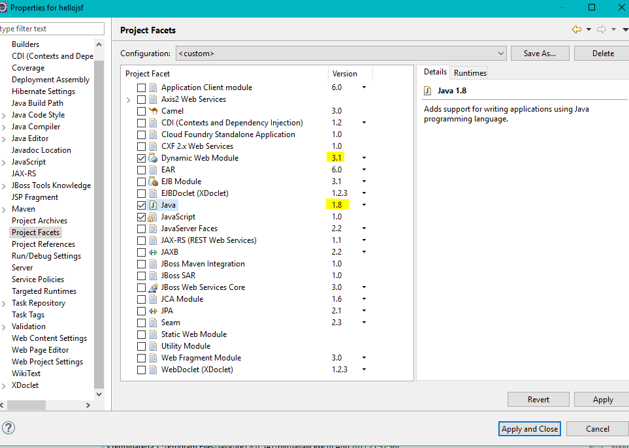629x448 pixels.
Task: Click the sidebar vertical scrollbar up arrow
Action: (x=99, y=44)
